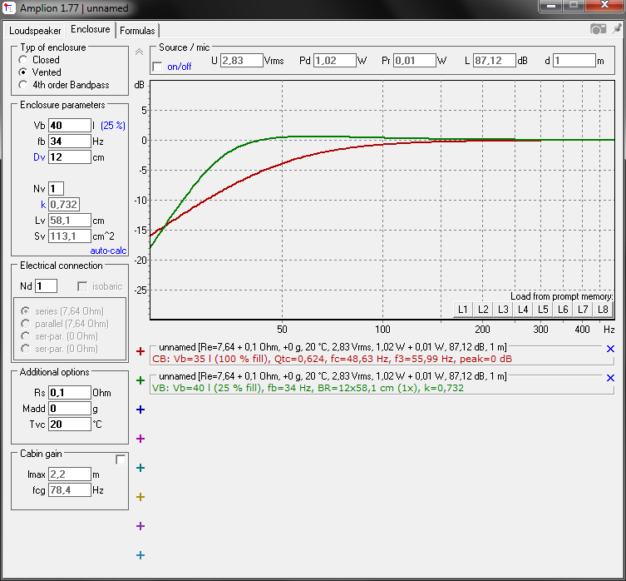
Task: Click the (25 %) fill link
Action: tap(113, 126)
